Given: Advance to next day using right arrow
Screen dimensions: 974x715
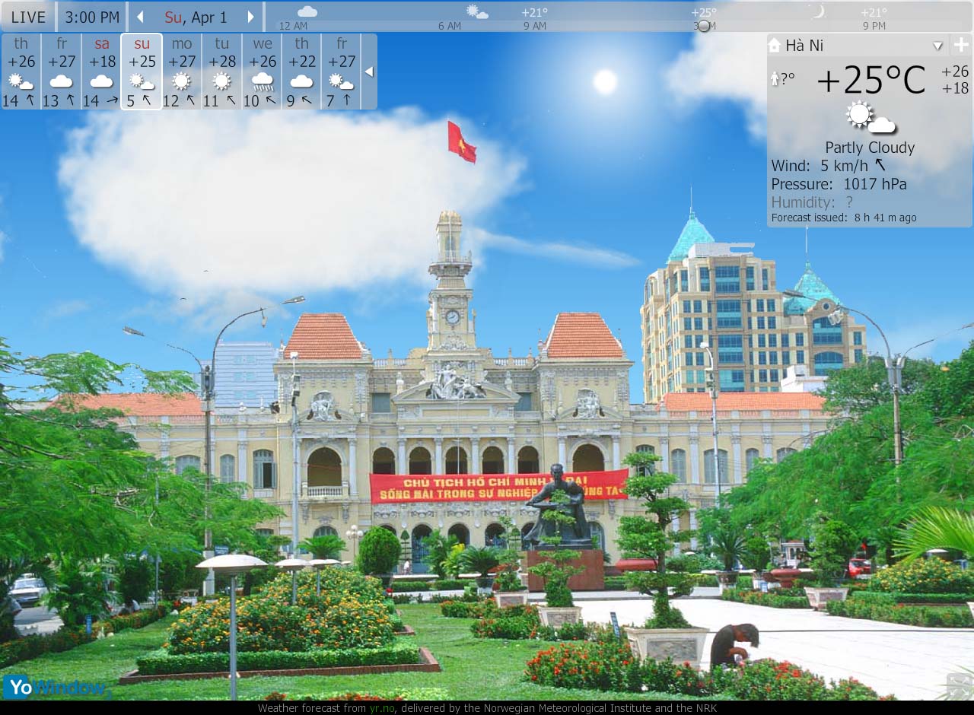Looking at the screenshot, I should click(250, 17).
